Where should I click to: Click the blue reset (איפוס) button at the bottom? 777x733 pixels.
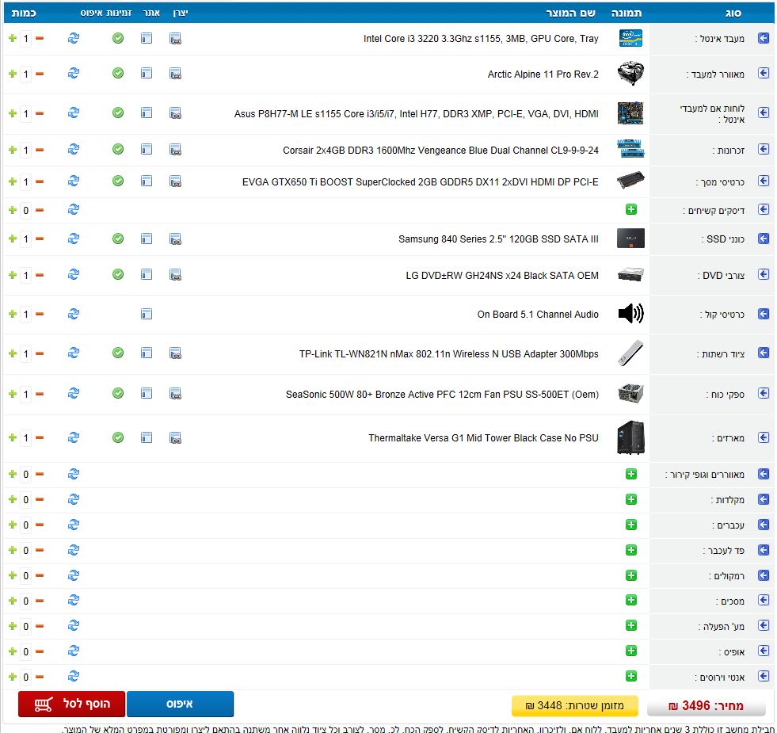[180, 704]
